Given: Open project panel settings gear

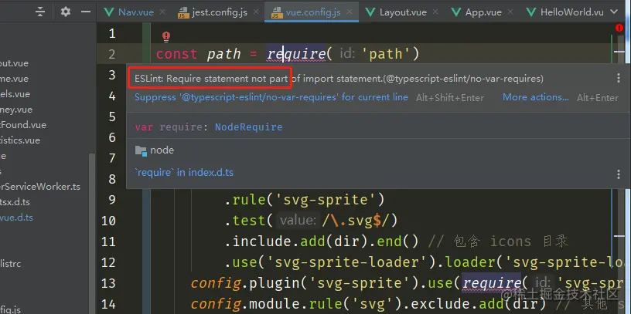Looking at the screenshot, I should tap(66, 12).
